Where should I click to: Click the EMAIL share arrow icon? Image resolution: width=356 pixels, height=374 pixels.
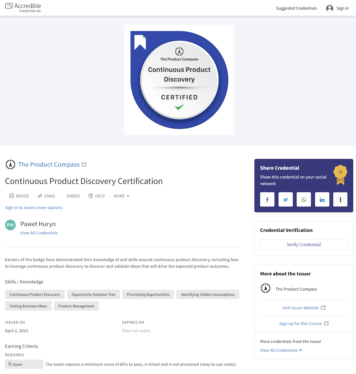(40, 196)
